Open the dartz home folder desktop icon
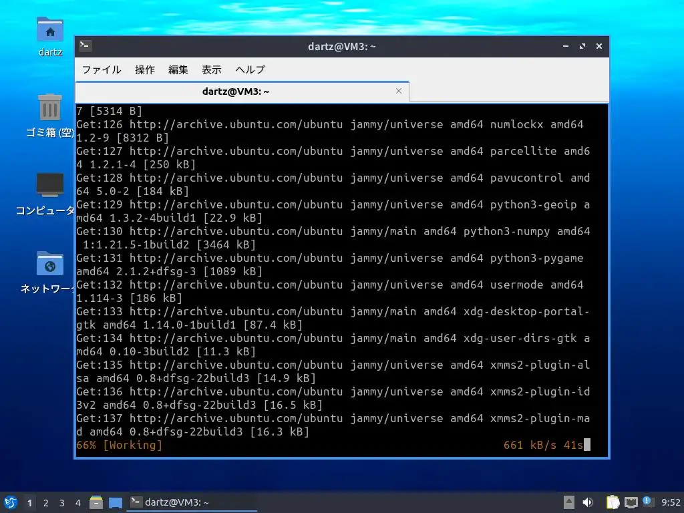This screenshot has height=513, width=684. coord(49,37)
